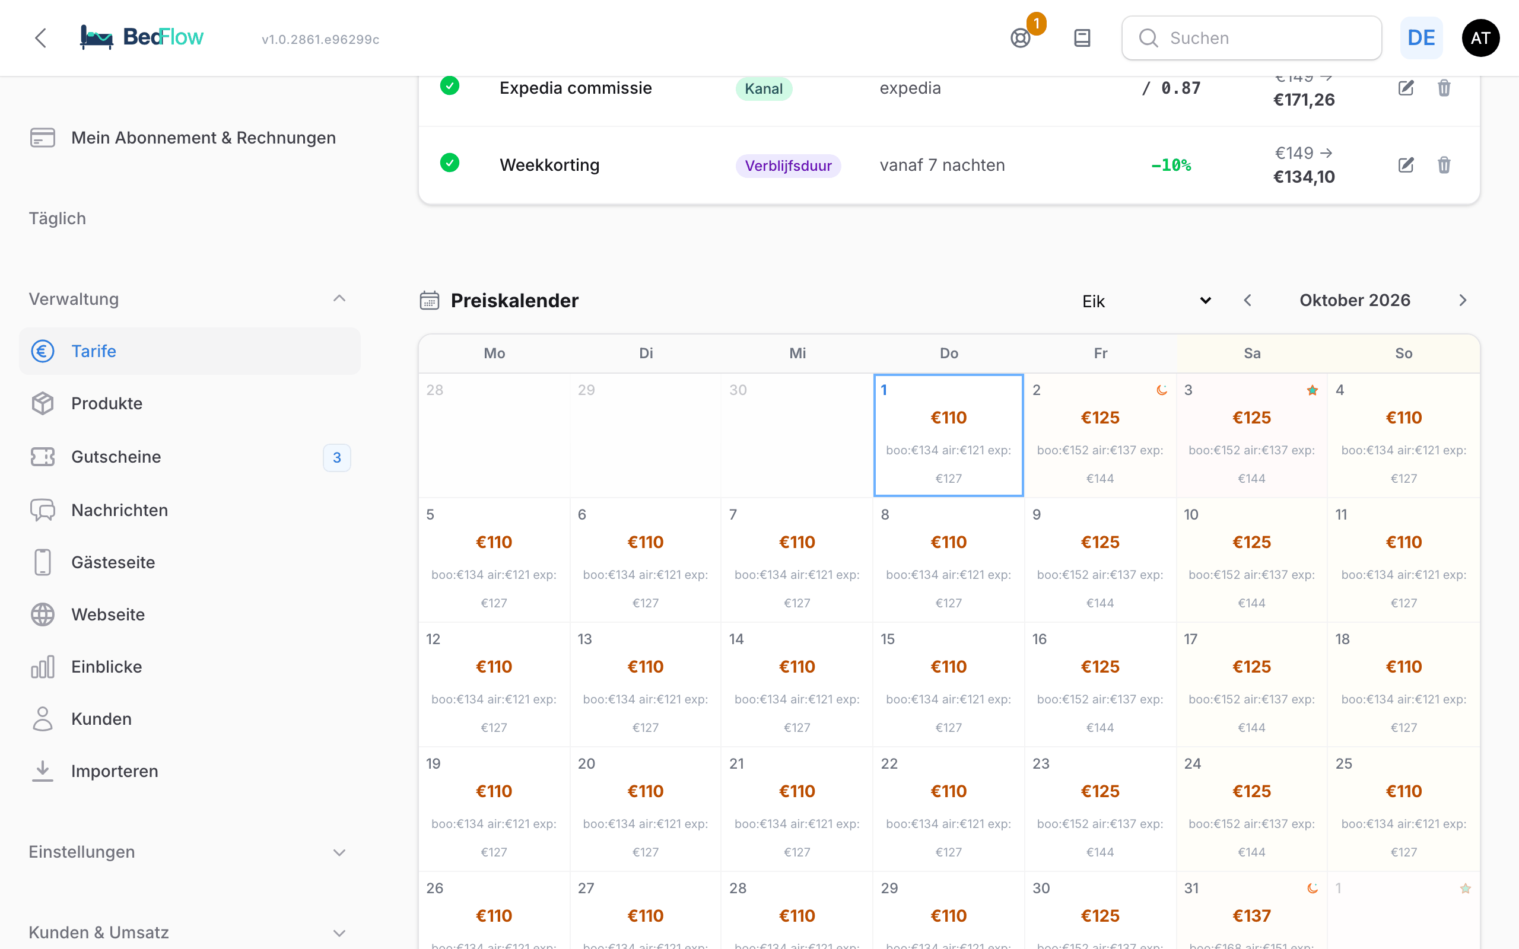The width and height of the screenshot is (1519, 949).
Task: Expand the Kunden & Umsatz section
Action: tap(339, 934)
